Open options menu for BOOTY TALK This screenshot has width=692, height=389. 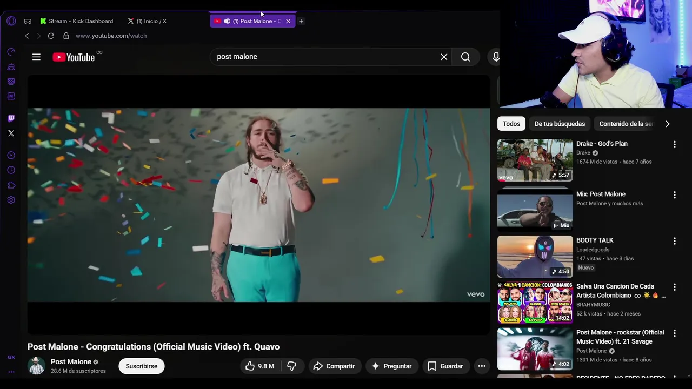(674, 241)
